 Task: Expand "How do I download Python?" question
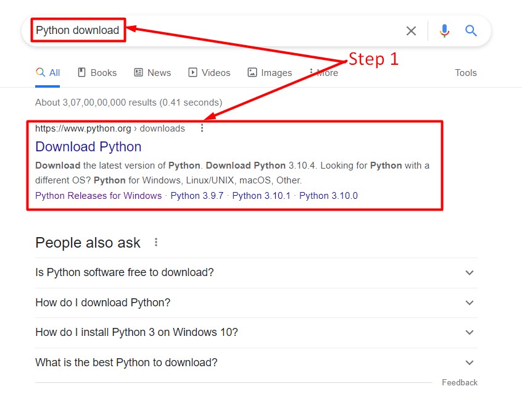click(256, 303)
